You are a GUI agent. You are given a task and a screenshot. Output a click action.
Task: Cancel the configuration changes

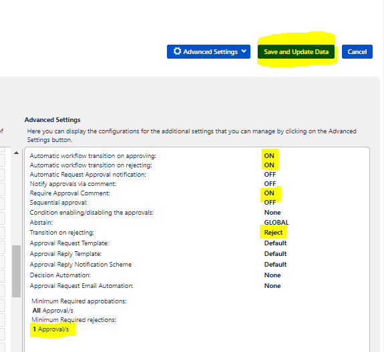click(x=357, y=51)
